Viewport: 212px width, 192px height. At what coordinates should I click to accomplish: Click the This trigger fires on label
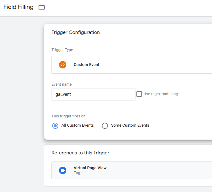click(69, 116)
